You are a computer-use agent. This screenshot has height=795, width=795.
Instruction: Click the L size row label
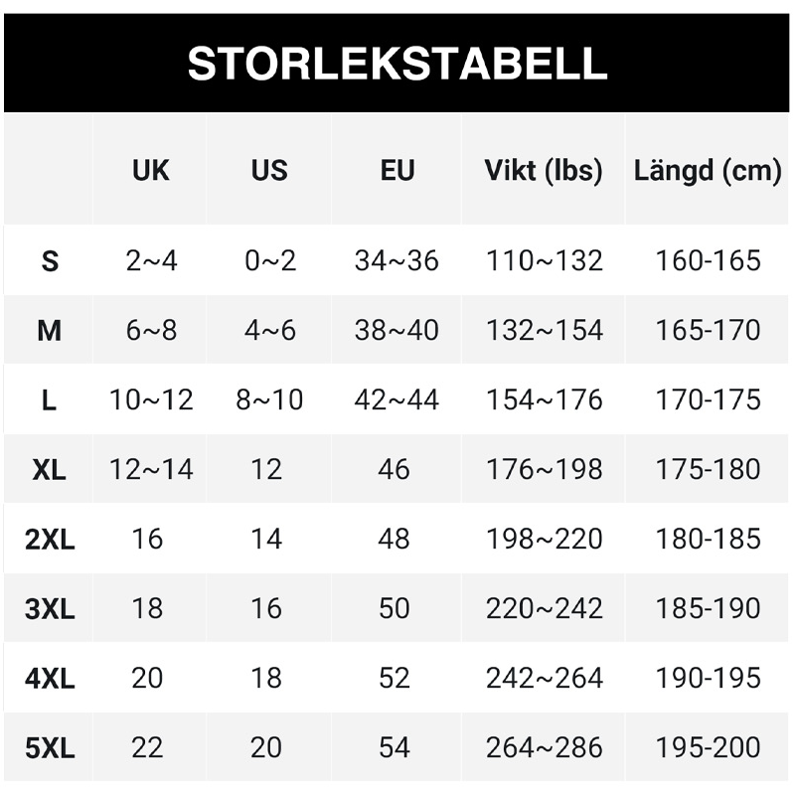50,400
